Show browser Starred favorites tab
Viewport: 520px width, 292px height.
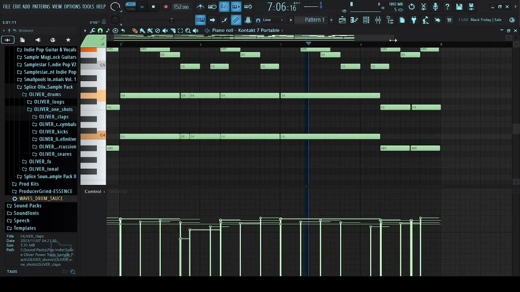(68, 40)
